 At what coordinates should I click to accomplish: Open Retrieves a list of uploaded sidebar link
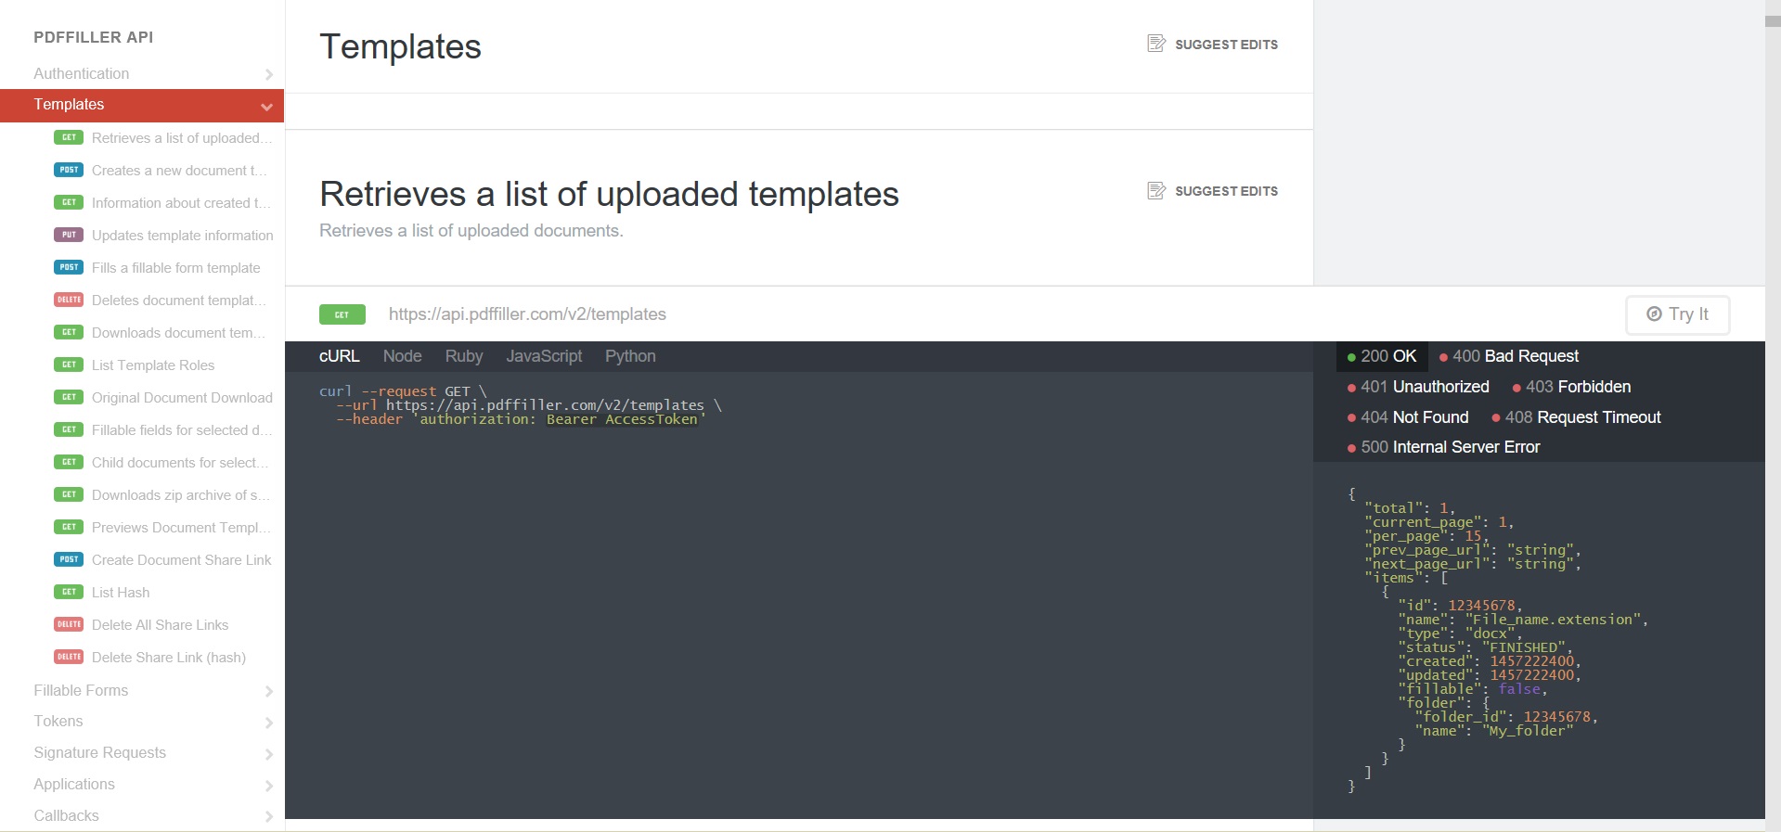(x=182, y=137)
